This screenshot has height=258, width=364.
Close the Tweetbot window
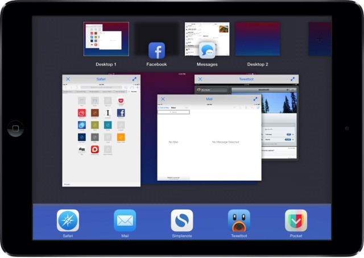click(x=200, y=79)
